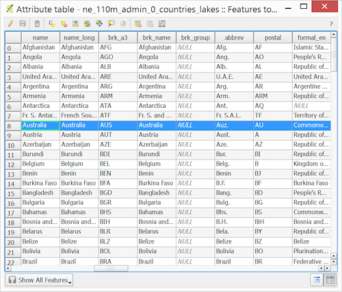The width and height of the screenshot is (342, 292).
Task: Click Afghanistan in the name column
Action: [x=40, y=48]
